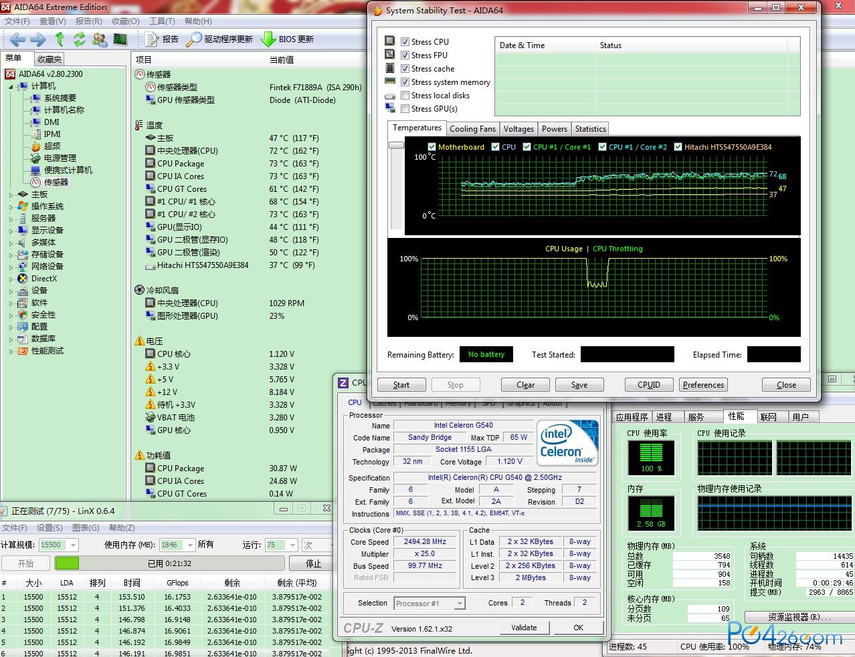Click the 数据库 icon in the tree
This screenshot has height=657, width=855.
click(23, 339)
